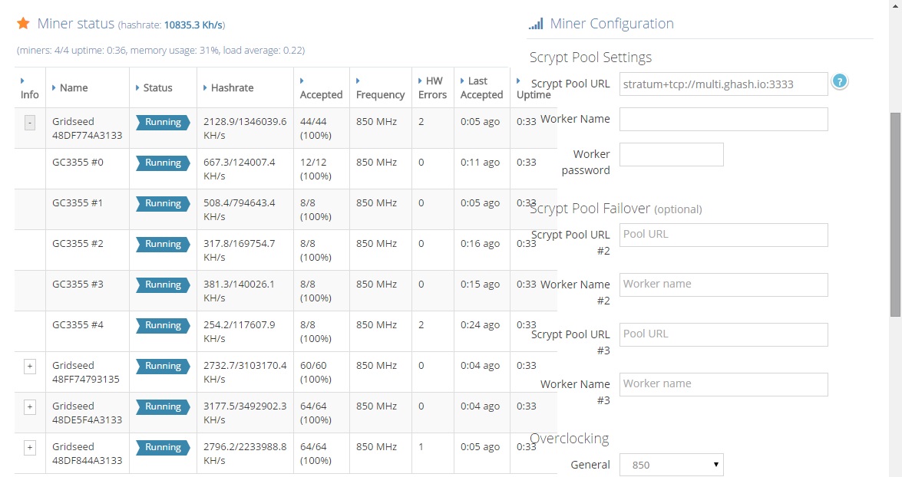
Task: Sort table by the HW Errors column header
Action: (432, 88)
